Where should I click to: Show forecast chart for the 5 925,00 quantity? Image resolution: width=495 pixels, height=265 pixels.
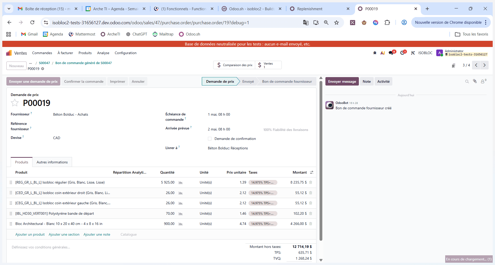[181, 183]
